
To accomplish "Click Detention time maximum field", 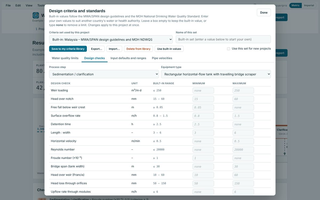I will click(x=243, y=124).
